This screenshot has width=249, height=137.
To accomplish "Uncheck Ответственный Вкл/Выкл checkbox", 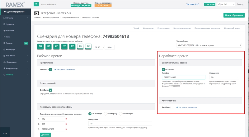I will click(50, 90).
